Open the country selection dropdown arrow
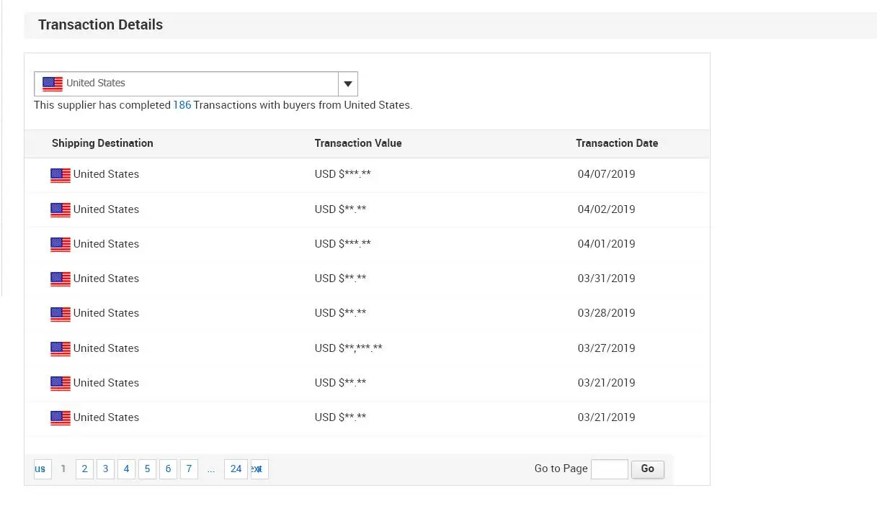Image resolution: width=877 pixels, height=511 pixels. pos(347,83)
